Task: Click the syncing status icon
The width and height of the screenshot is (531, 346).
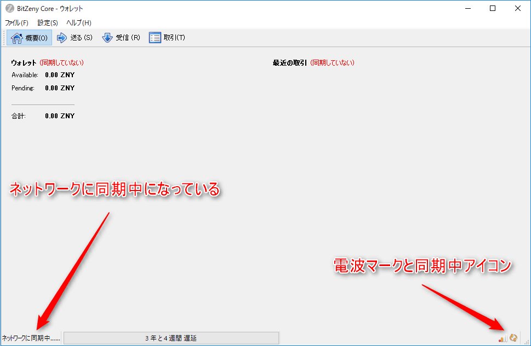Action: (513, 338)
